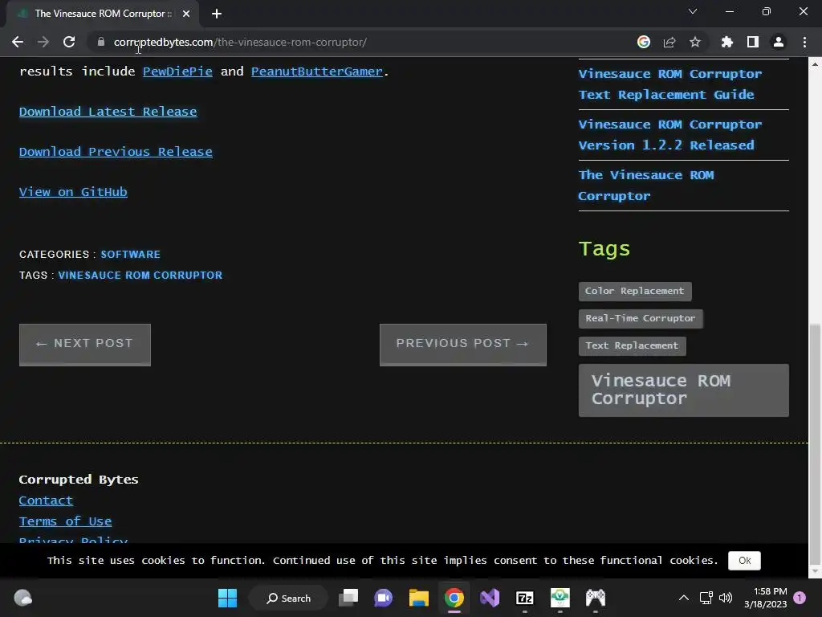This screenshot has height=617, width=822.
Task: Open the PewDiePie link
Action: coord(177,72)
